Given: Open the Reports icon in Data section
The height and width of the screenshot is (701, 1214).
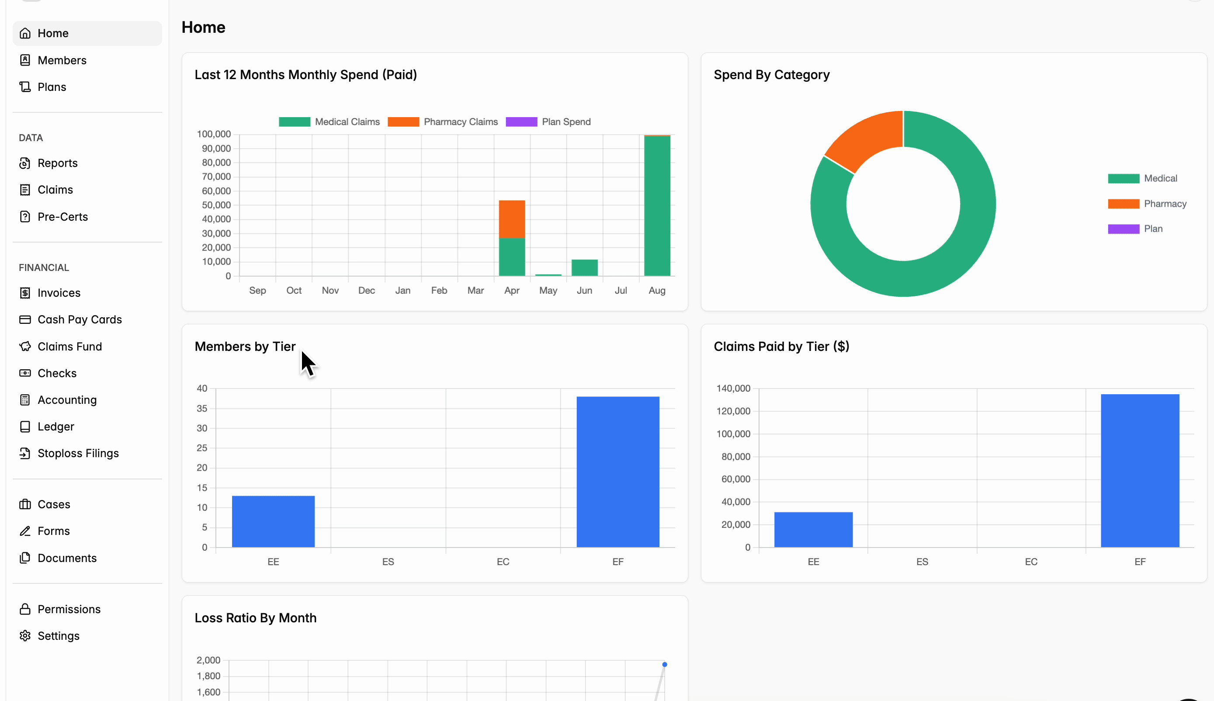Looking at the screenshot, I should (25, 163).
